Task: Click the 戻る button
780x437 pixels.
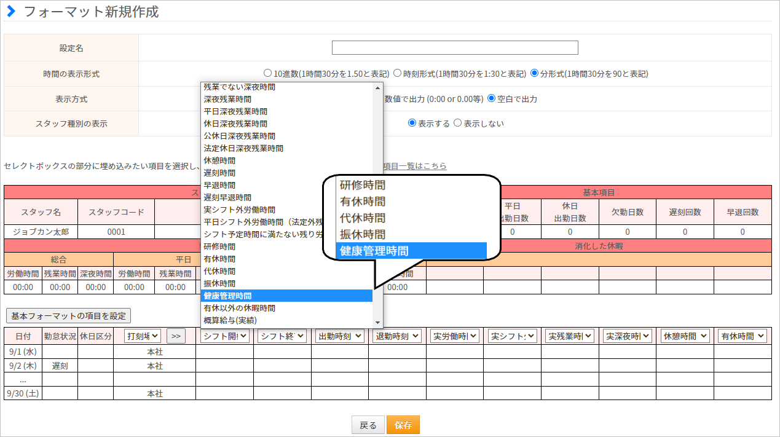Action: [368, 425]
